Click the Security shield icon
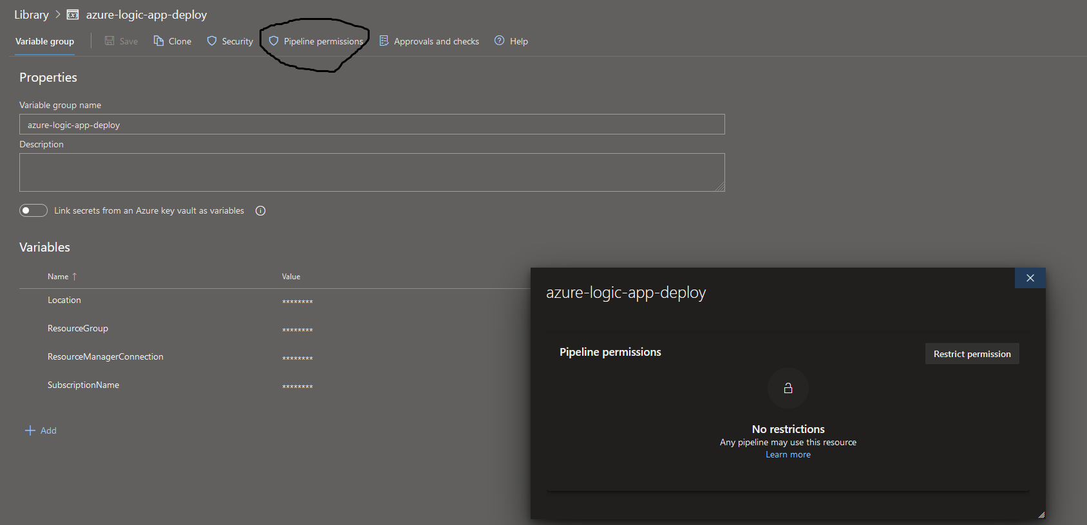The width and height of the screenshot is (1087, 525). tap(212, 41)
